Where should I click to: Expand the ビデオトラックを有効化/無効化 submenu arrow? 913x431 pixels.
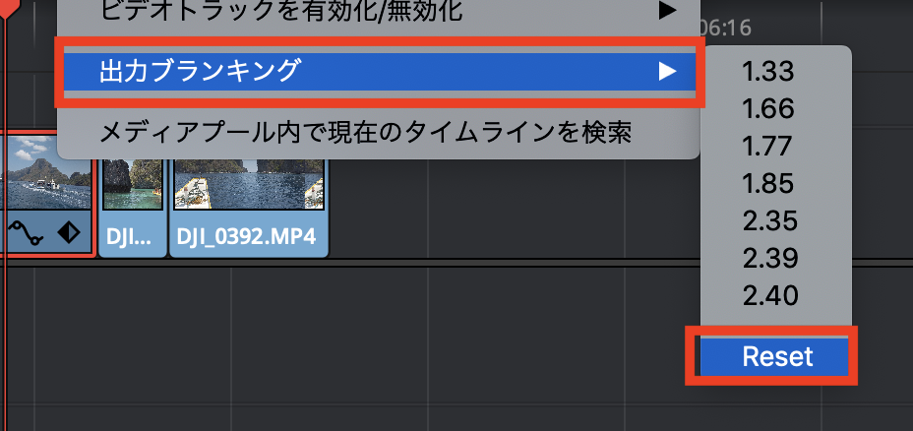[x=667, y=11]
